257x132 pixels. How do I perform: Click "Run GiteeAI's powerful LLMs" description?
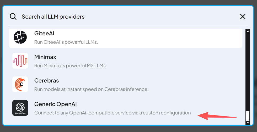[66, 42]
